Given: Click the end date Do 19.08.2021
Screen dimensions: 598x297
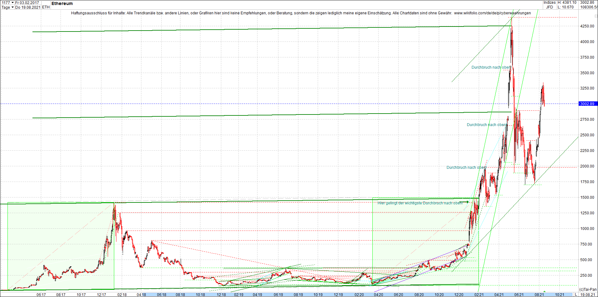Looking at the screenshot, I should click(28, 7).
